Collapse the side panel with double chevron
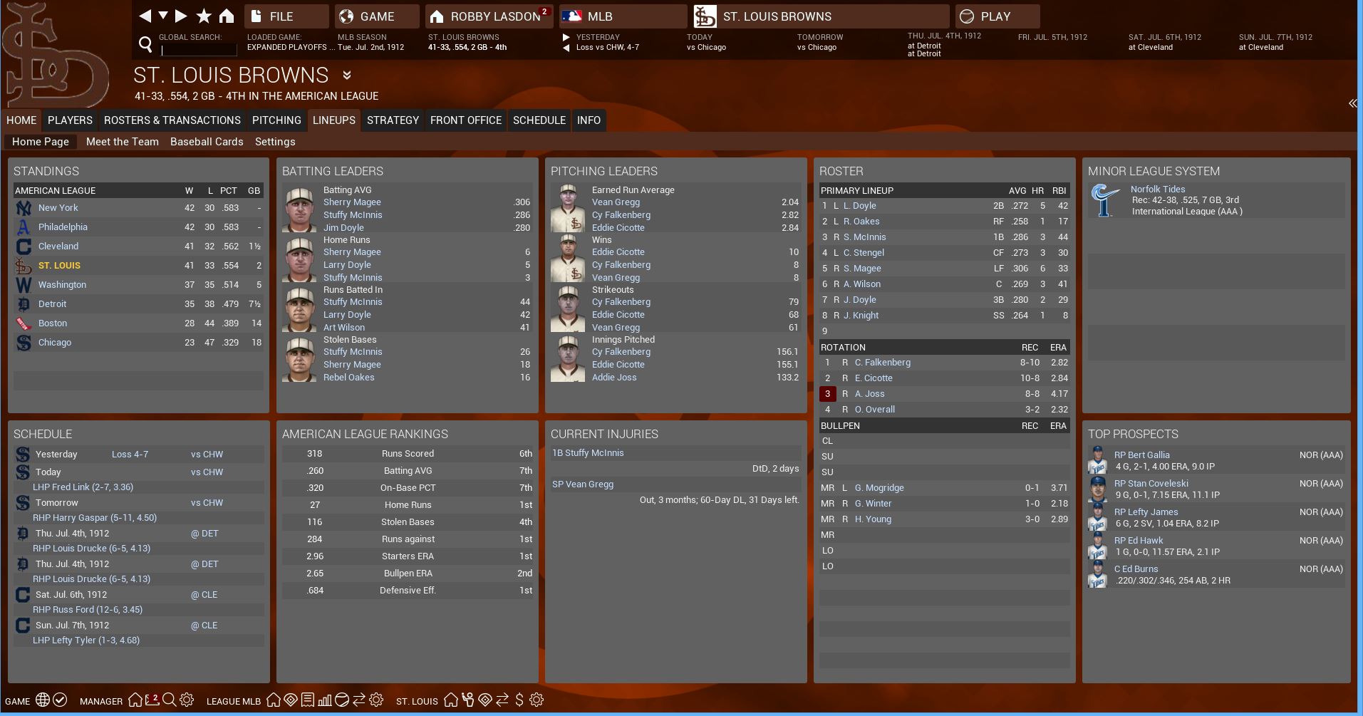This screenshot has height=716, width=1363. click(x=1352, y=103)
